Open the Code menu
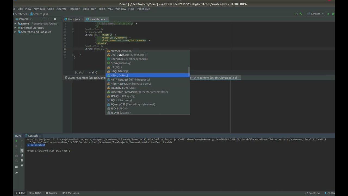The height and width of the screenshot is (196, 348). tap(51, 9)
